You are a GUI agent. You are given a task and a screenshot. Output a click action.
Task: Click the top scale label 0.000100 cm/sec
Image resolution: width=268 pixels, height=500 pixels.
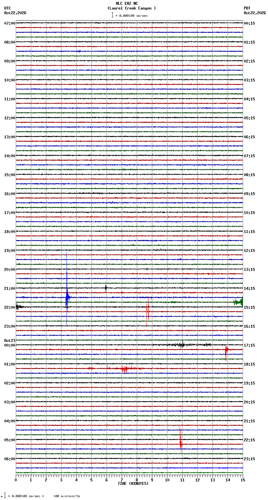[x=131, y=15]
